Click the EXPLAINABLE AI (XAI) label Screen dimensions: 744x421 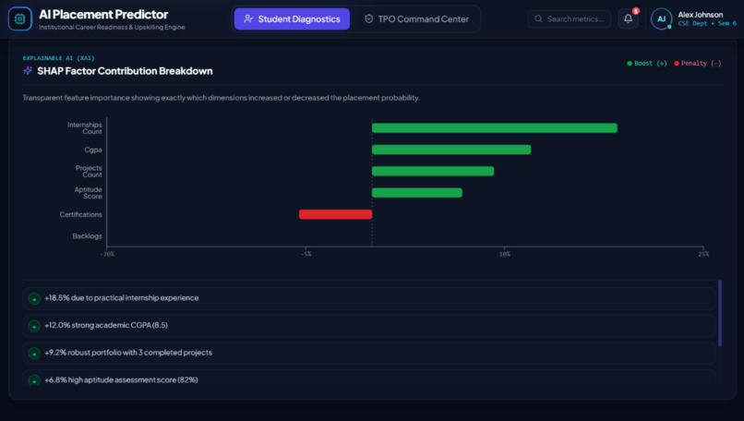pos(59,58)
